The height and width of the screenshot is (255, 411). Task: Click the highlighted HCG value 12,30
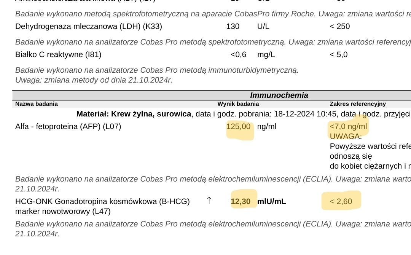click(x=241, y=201)
